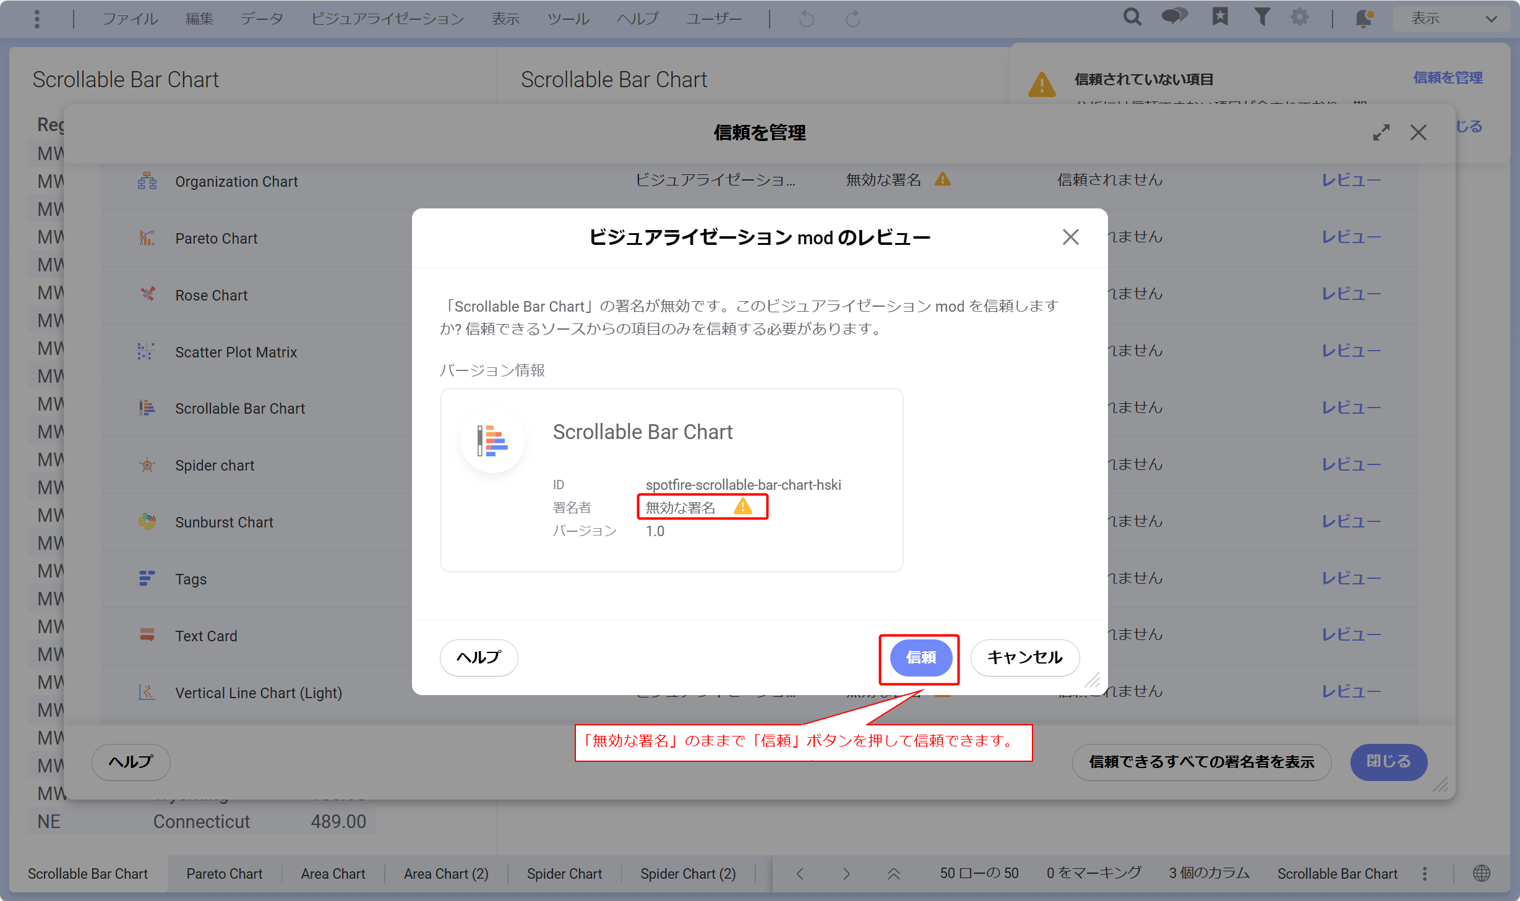The width and height of the screenshot is (1520, 901).
Task: Open the ユーザー menu
Action: pyautogui.click(x=713, y=19)
